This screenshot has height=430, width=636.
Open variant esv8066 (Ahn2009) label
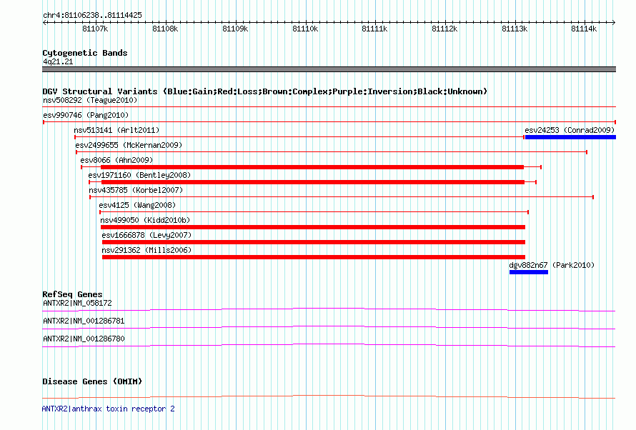pos(116,160)
